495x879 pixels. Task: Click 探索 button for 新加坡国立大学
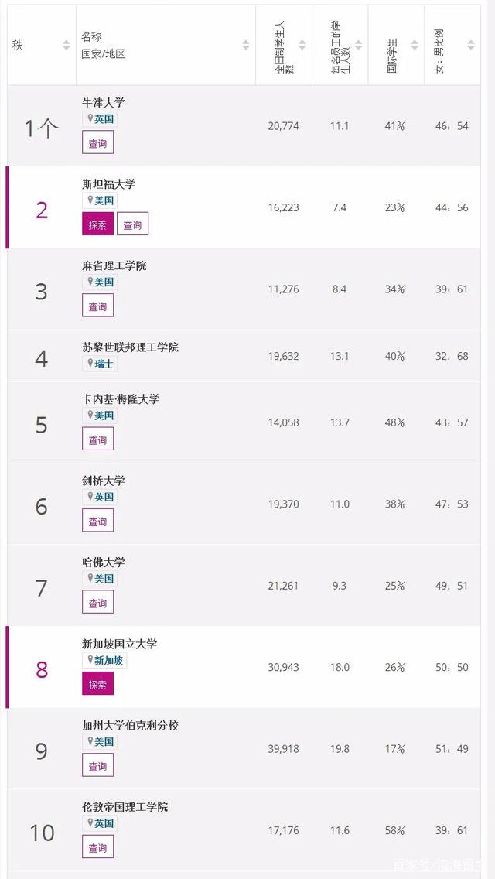click(x=97, y=684)
